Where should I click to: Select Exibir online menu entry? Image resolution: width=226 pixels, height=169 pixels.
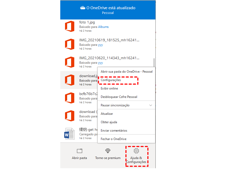pyautogui.click(x=126, y=88)
